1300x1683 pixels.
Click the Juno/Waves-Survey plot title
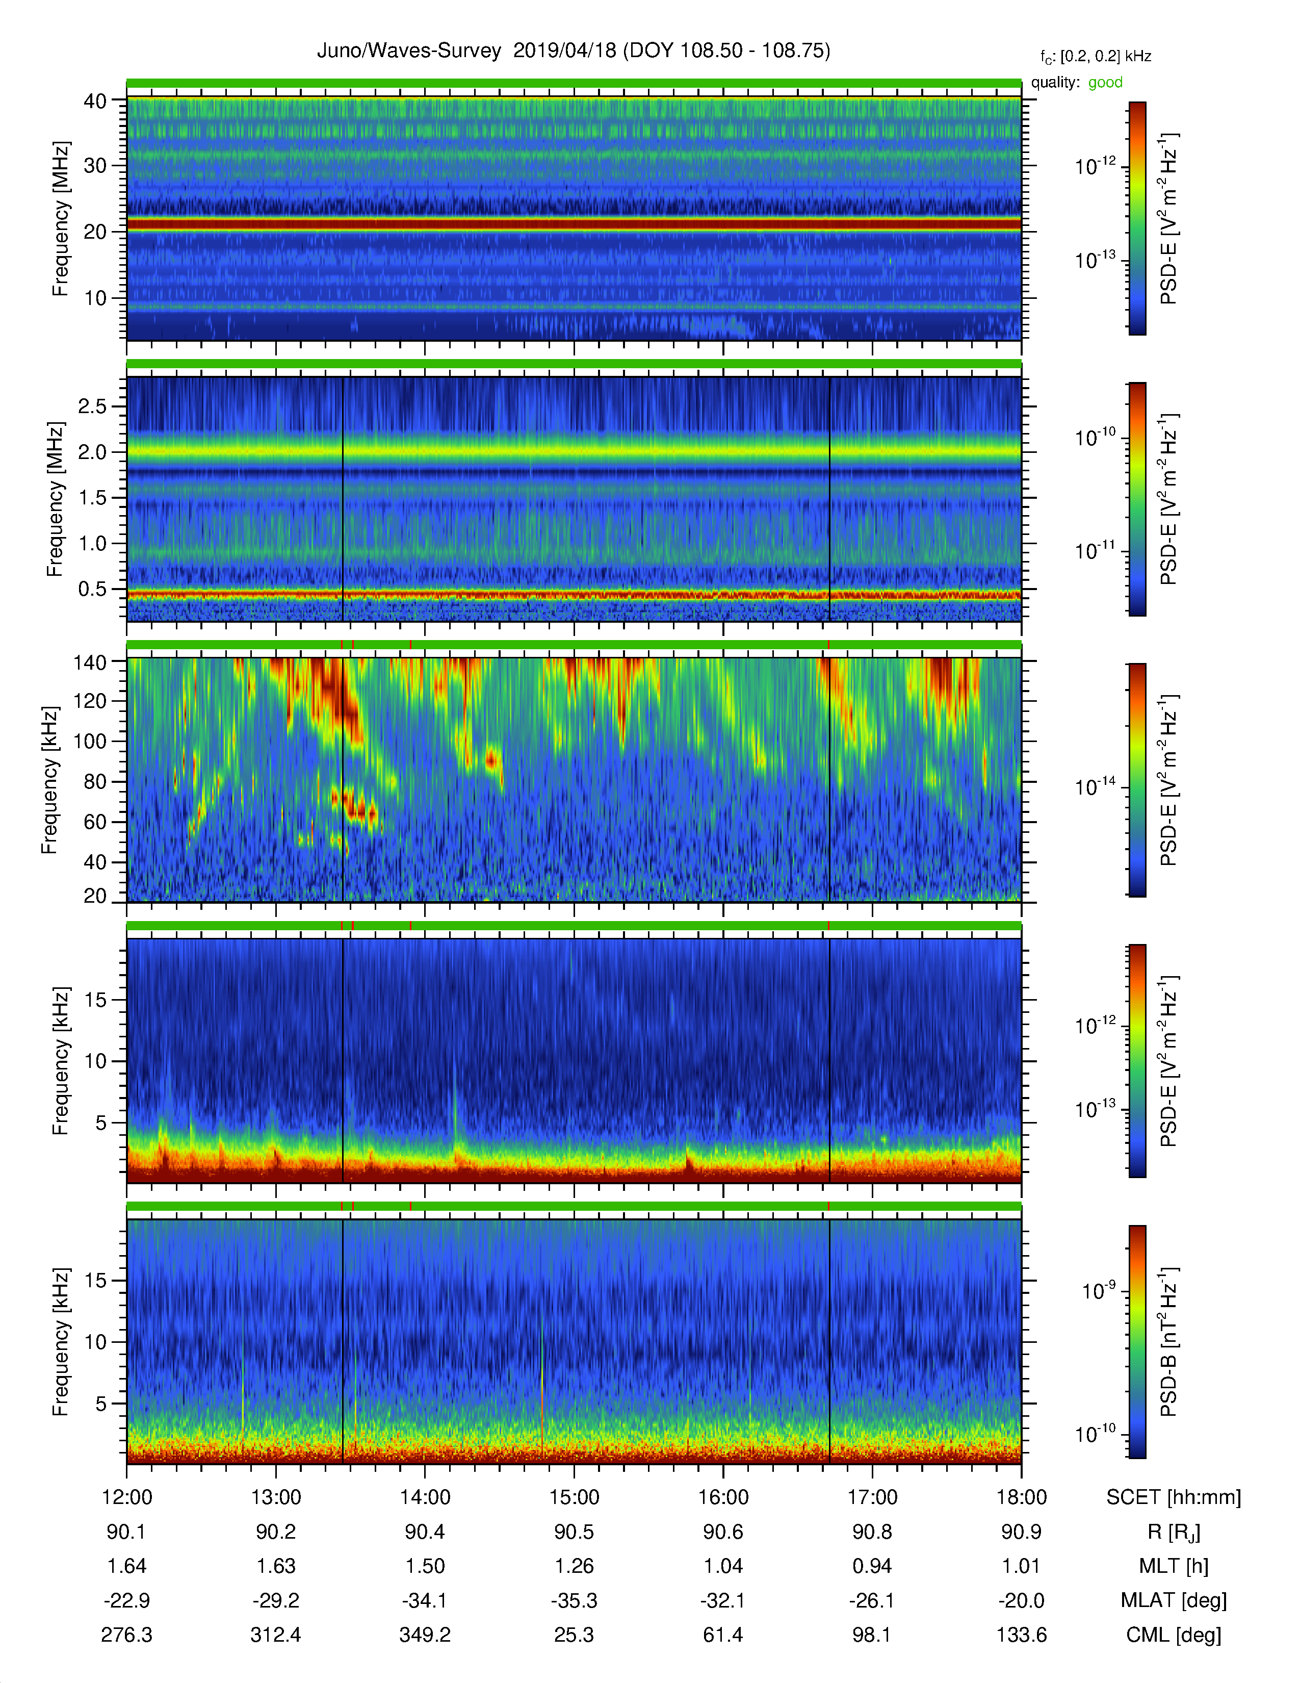pyautogui.click(x=574, y=51)
